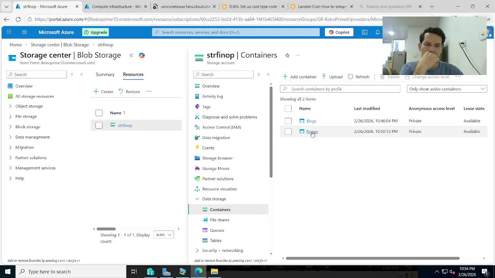Image resolution: width=495 pixels, height=278 pixels.
Task: Switch to the Compute infrastructure browser tab
Action: [x=116, y=7]
